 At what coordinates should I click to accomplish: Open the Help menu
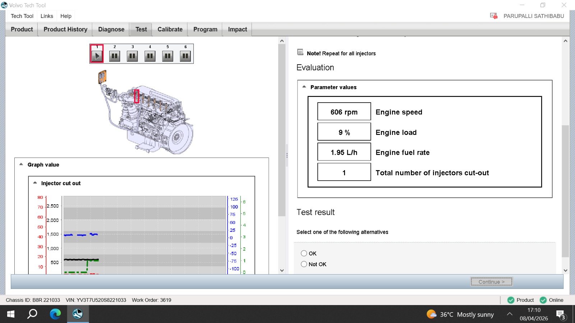point(66,16)
